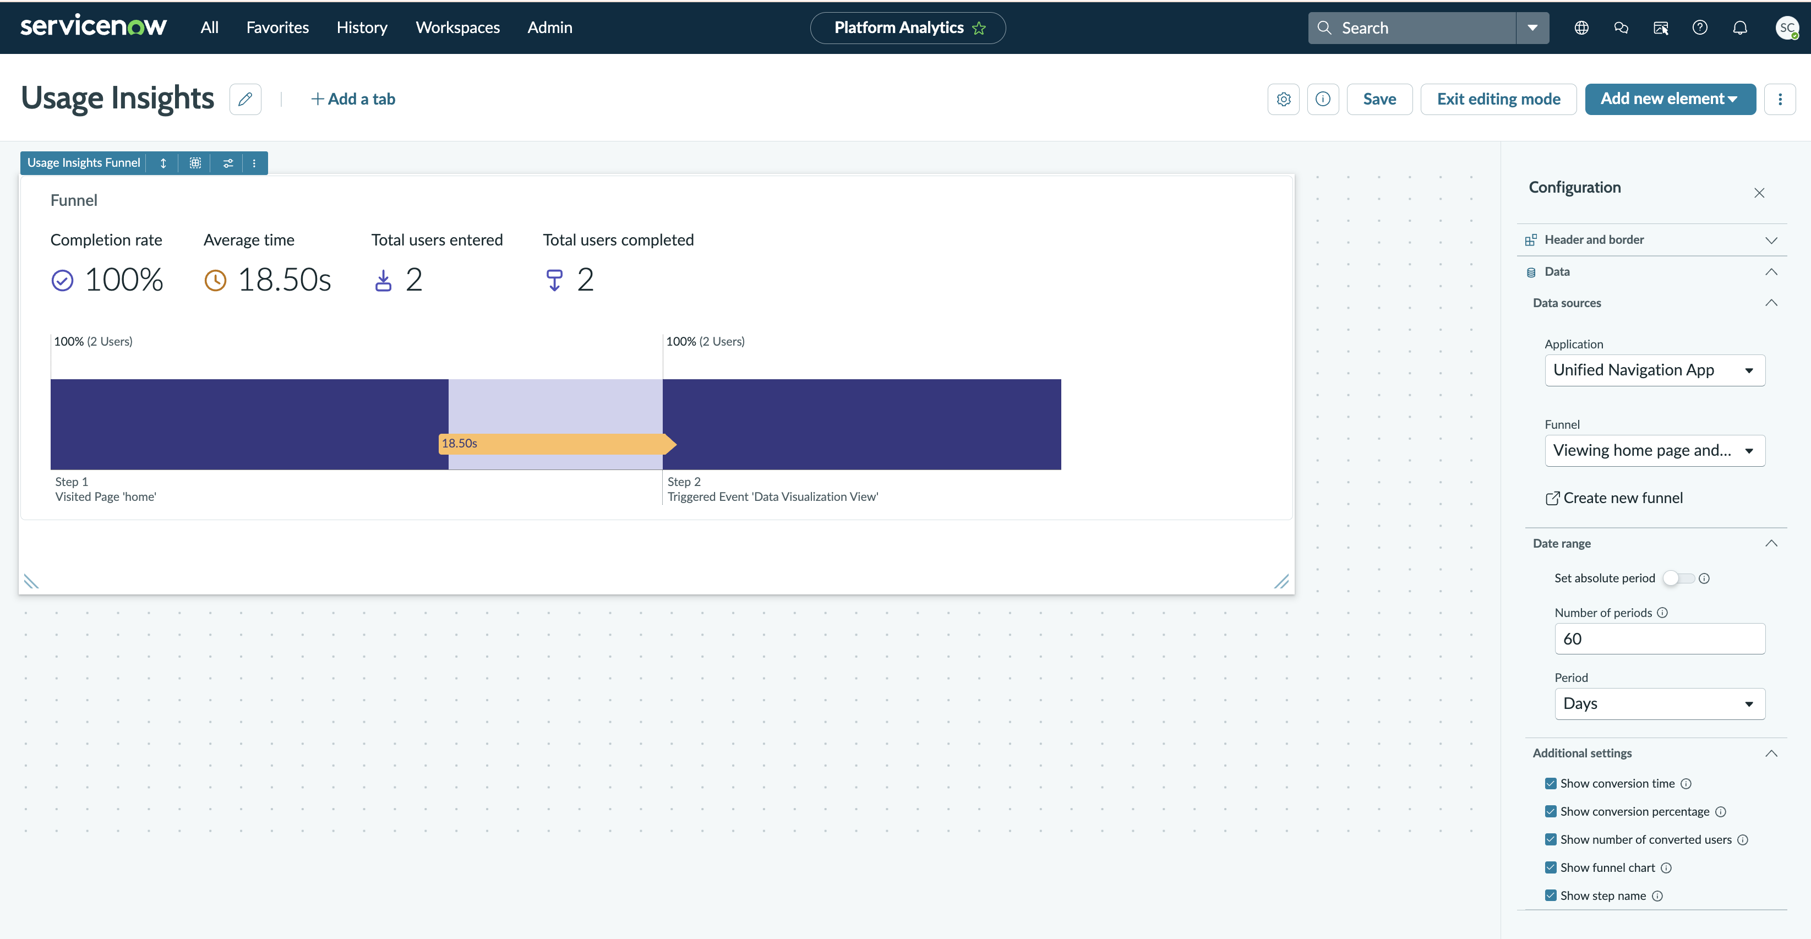Uncheck Show conversion time
This screenshot has width=1811, height=939.
1551,784
